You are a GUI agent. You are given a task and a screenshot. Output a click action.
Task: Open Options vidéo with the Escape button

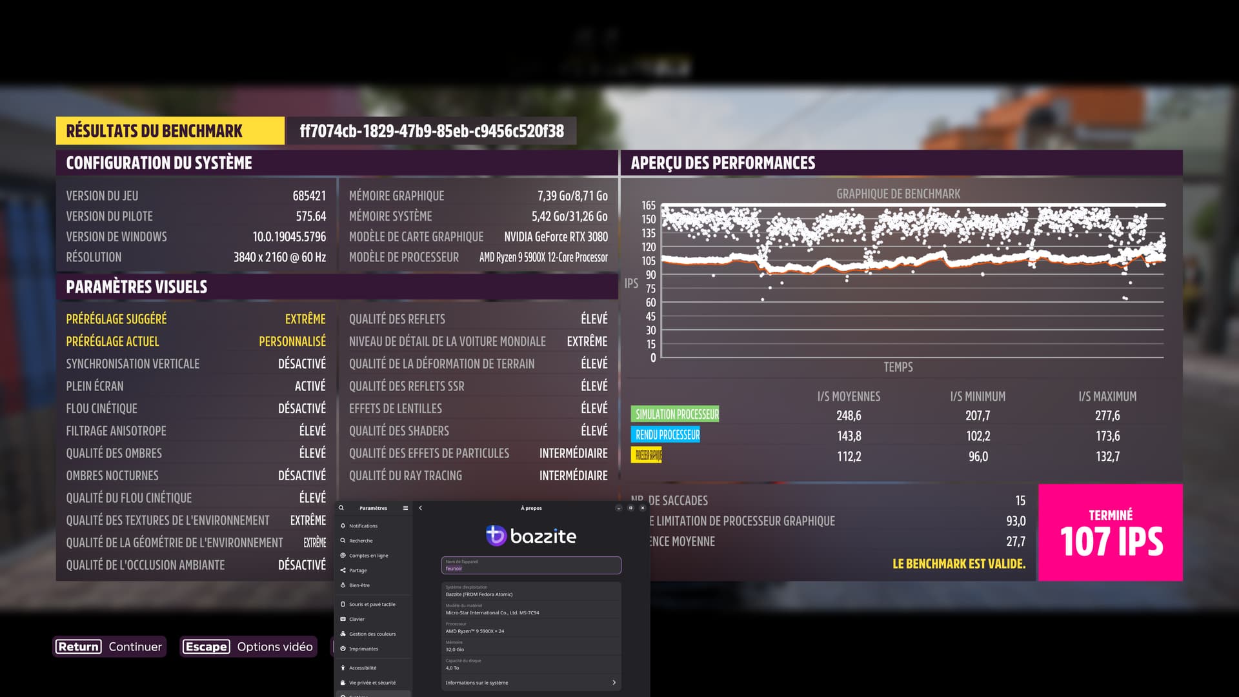tap(248, 647)
